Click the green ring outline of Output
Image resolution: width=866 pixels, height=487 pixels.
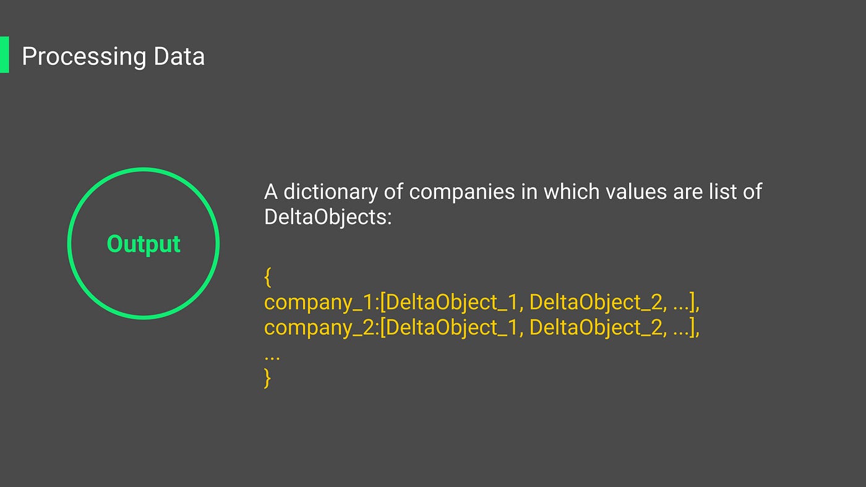[x=144, y=169]
